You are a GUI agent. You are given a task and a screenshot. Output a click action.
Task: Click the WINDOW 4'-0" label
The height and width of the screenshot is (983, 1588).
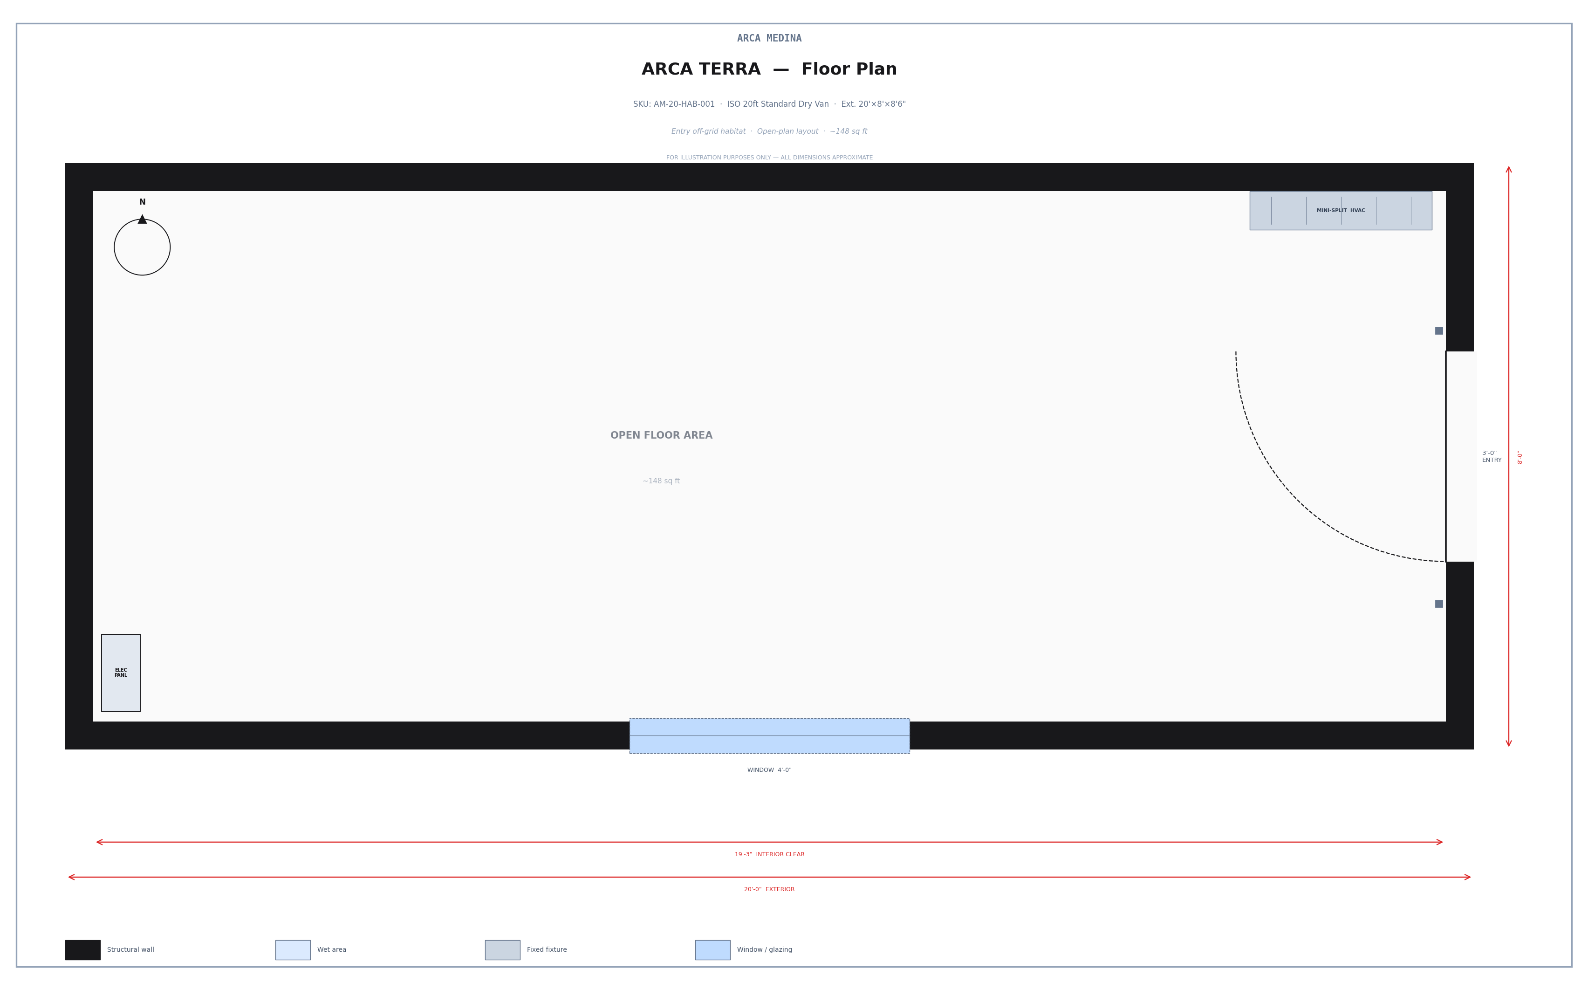click(769, 770)
